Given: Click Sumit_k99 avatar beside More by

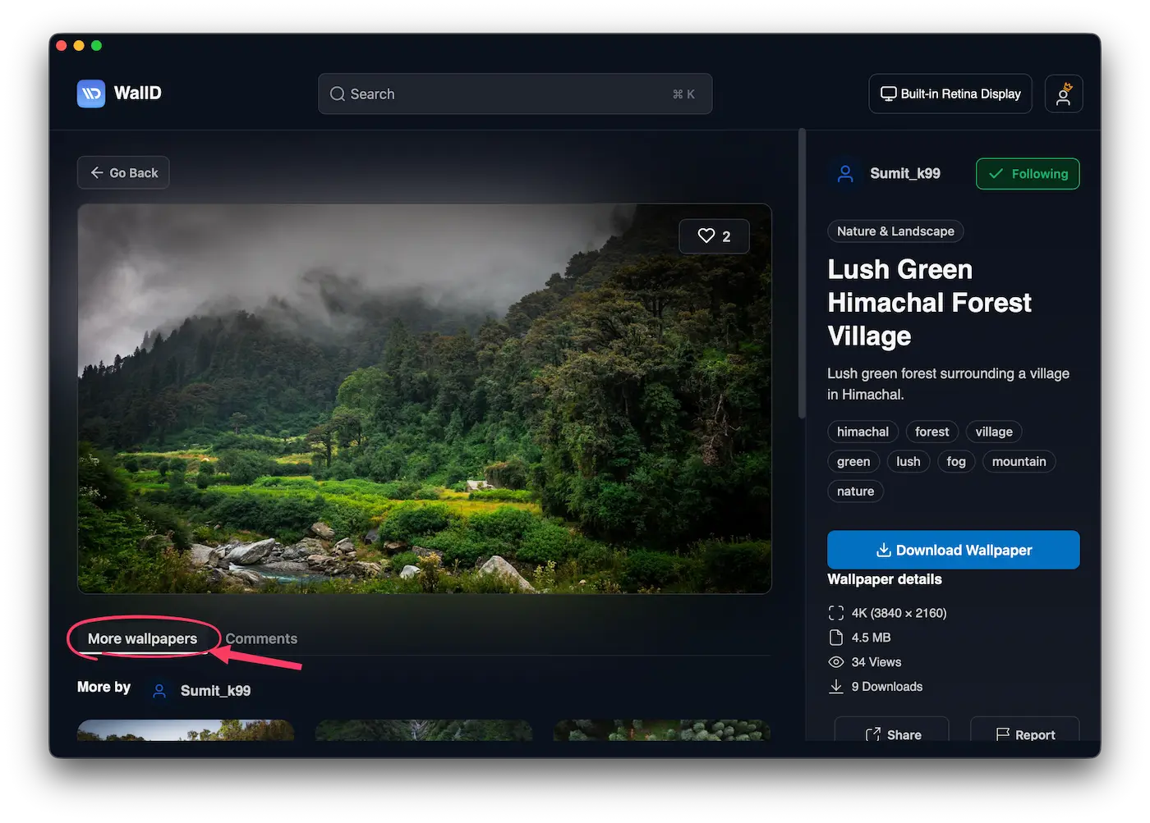Looking at the screenshot, I should pos(160,691).
